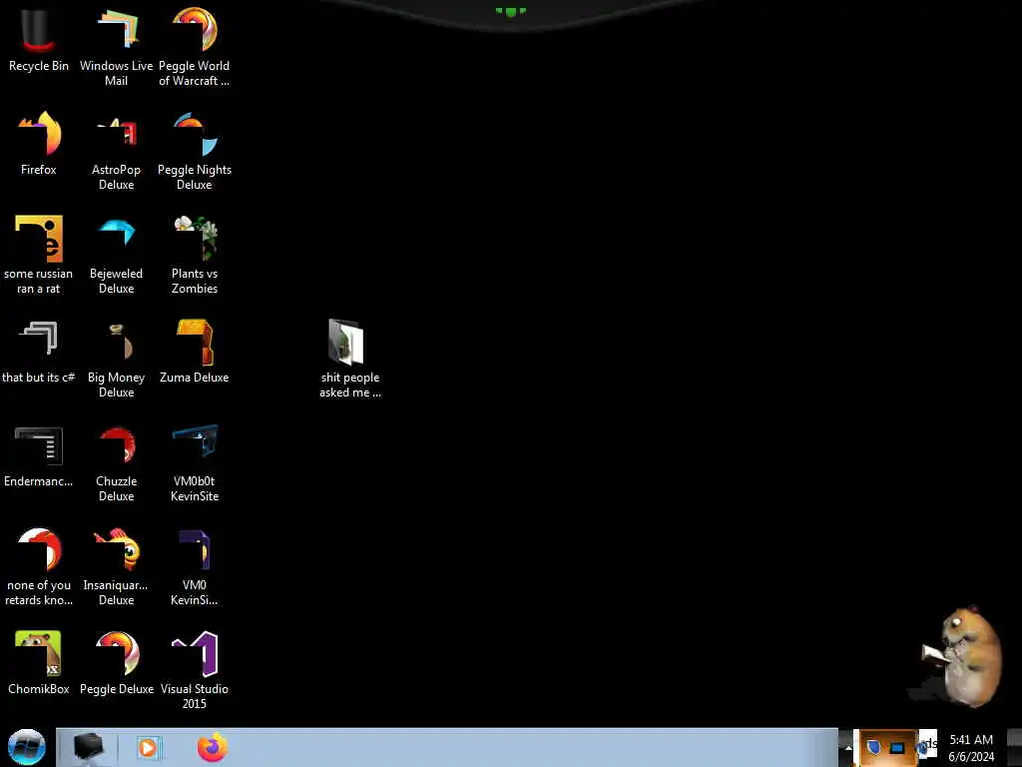The width and height of the screenshot is (1022, 767).
Task: Click the 'that but its c#' icon
Action: click(x=39, y=353)
